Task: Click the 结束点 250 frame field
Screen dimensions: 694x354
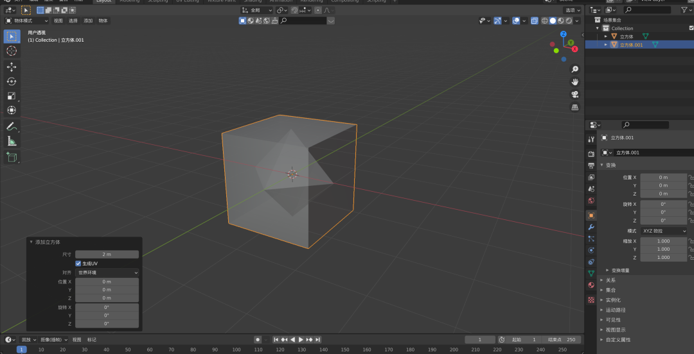Action: pyautogui.click(x=562, y=340)
